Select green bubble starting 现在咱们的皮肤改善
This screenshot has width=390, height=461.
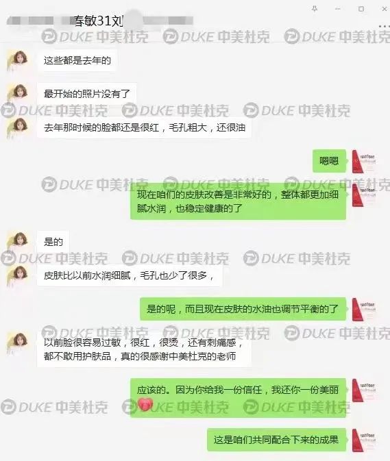tap(238, 201)
